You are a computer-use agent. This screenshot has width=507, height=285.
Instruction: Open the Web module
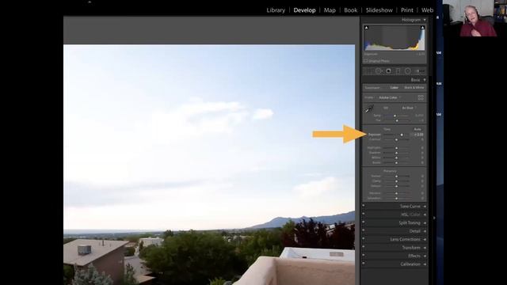tap(427, 10)
